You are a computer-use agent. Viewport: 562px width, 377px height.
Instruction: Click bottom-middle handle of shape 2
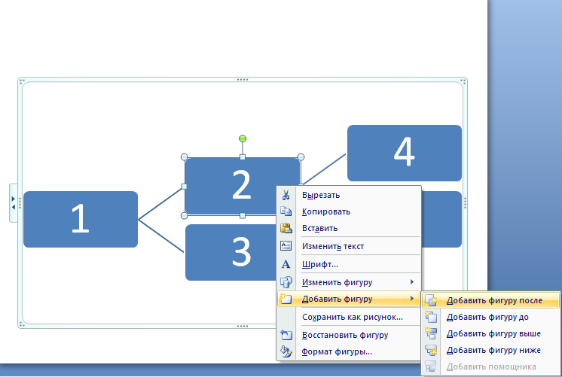tap(243, 215)
